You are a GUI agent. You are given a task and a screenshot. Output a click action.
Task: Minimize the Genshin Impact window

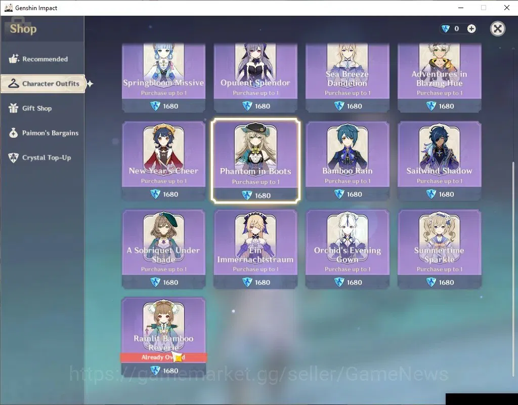click(461, 8)
